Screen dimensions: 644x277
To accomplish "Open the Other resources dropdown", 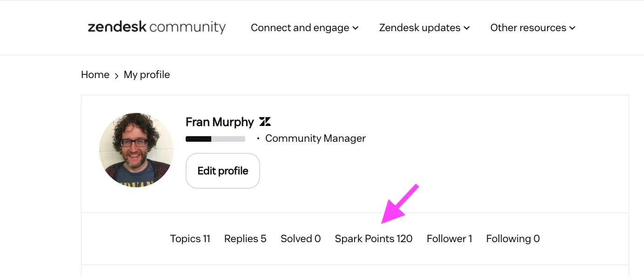I will (x=533, y=28).
